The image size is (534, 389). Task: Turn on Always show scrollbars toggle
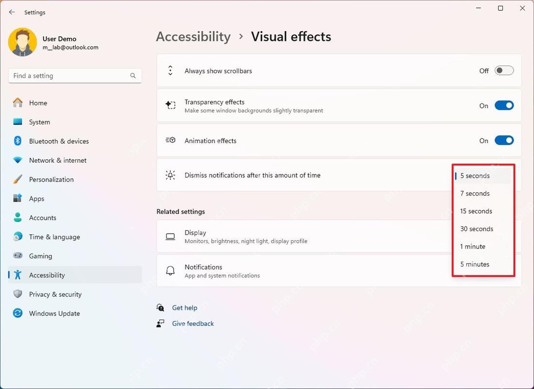click(504, 70)
